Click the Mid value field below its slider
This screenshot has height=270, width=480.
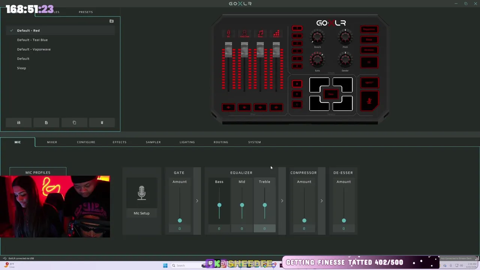tap(242, 228)
